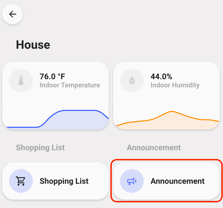The image size is (223, 208).
Task: Select the 44.0% humidity reading
Action: [x=161, y=76]
